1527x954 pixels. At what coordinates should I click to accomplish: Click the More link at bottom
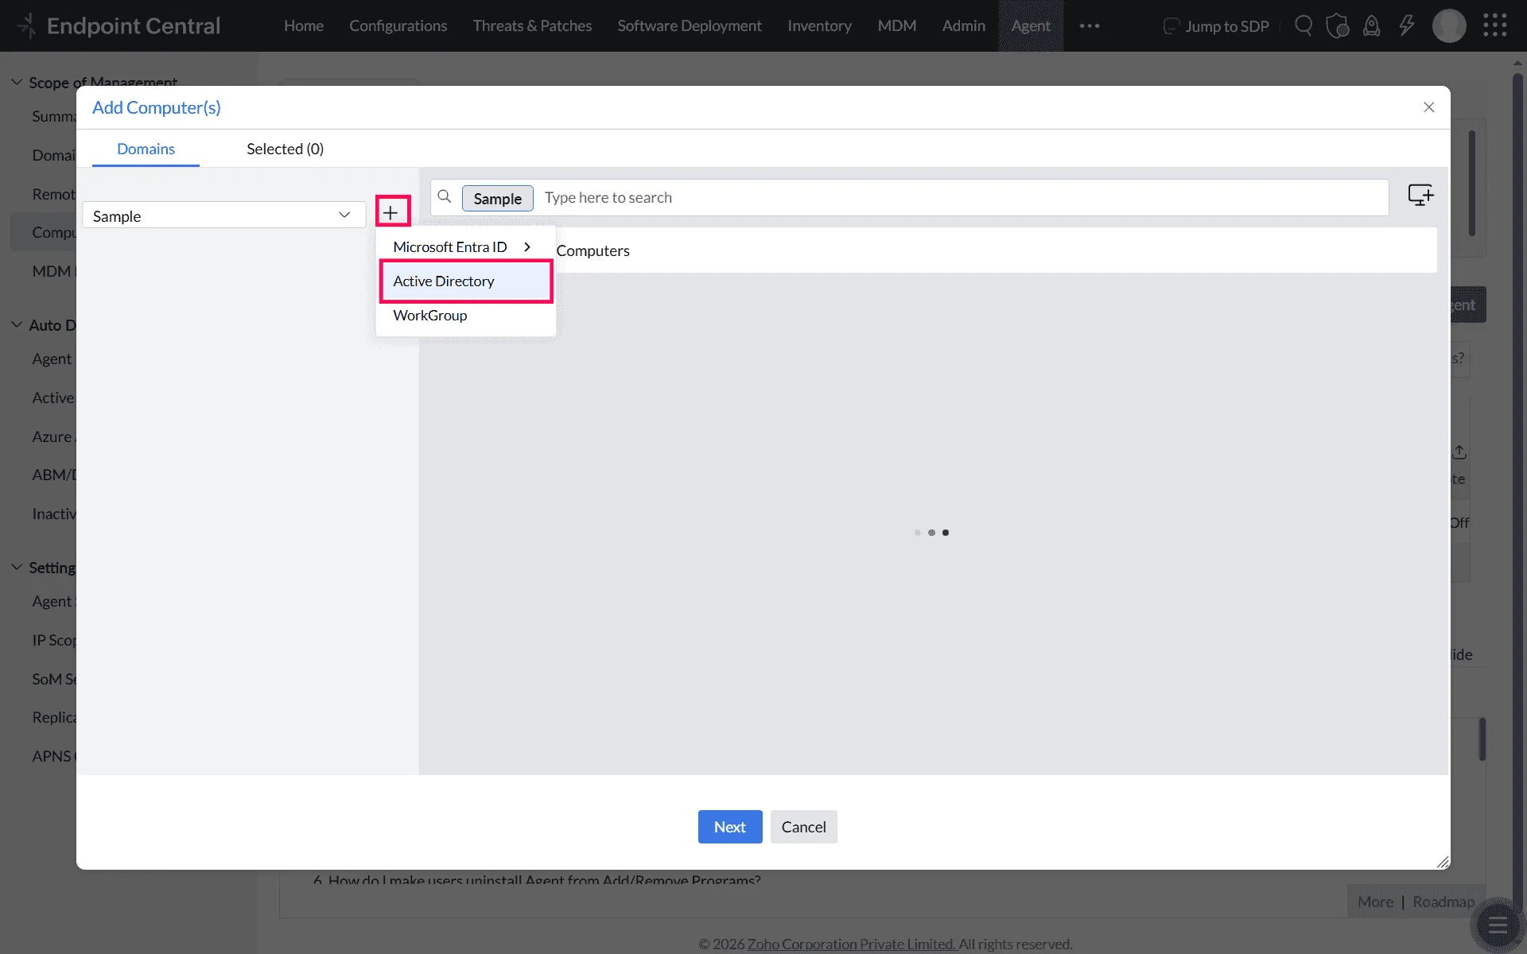point(1375,902)
